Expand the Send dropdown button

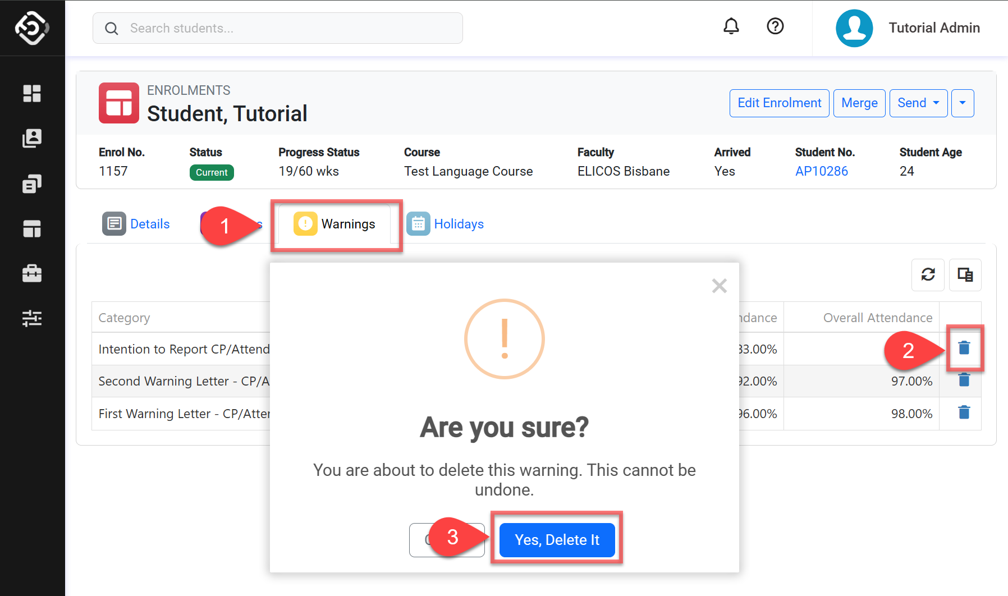[x=918, y=103]
